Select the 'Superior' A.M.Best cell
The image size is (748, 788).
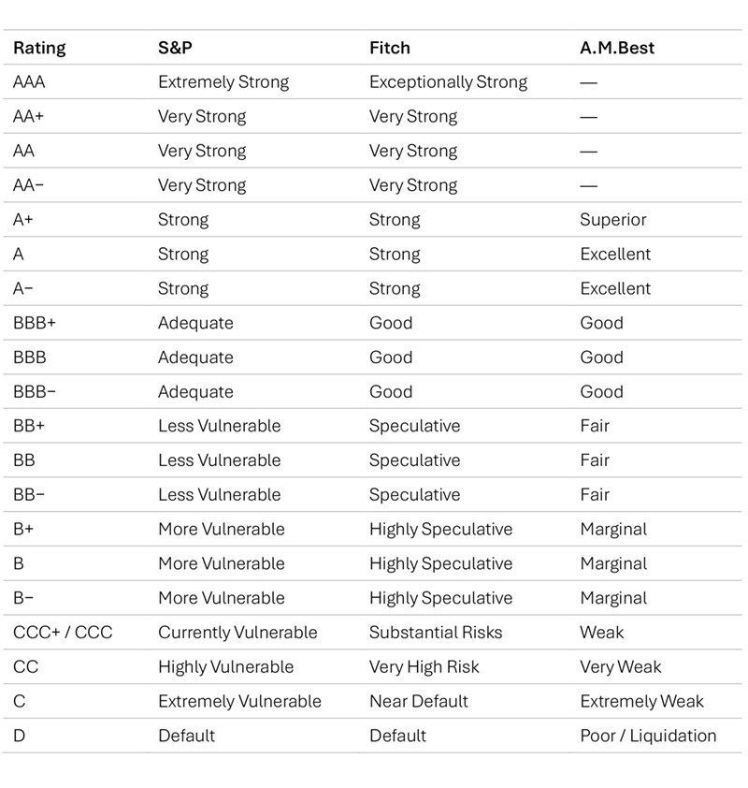(612, 220)
